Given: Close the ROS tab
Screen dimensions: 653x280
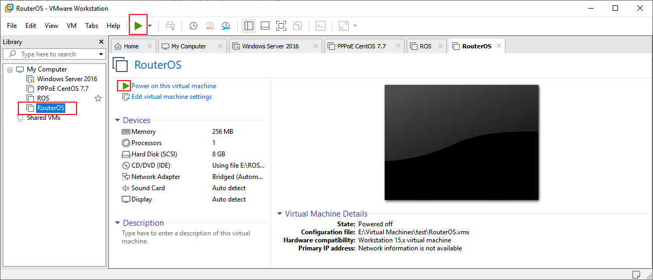Looking at the screenshot, I should [440, 46].
